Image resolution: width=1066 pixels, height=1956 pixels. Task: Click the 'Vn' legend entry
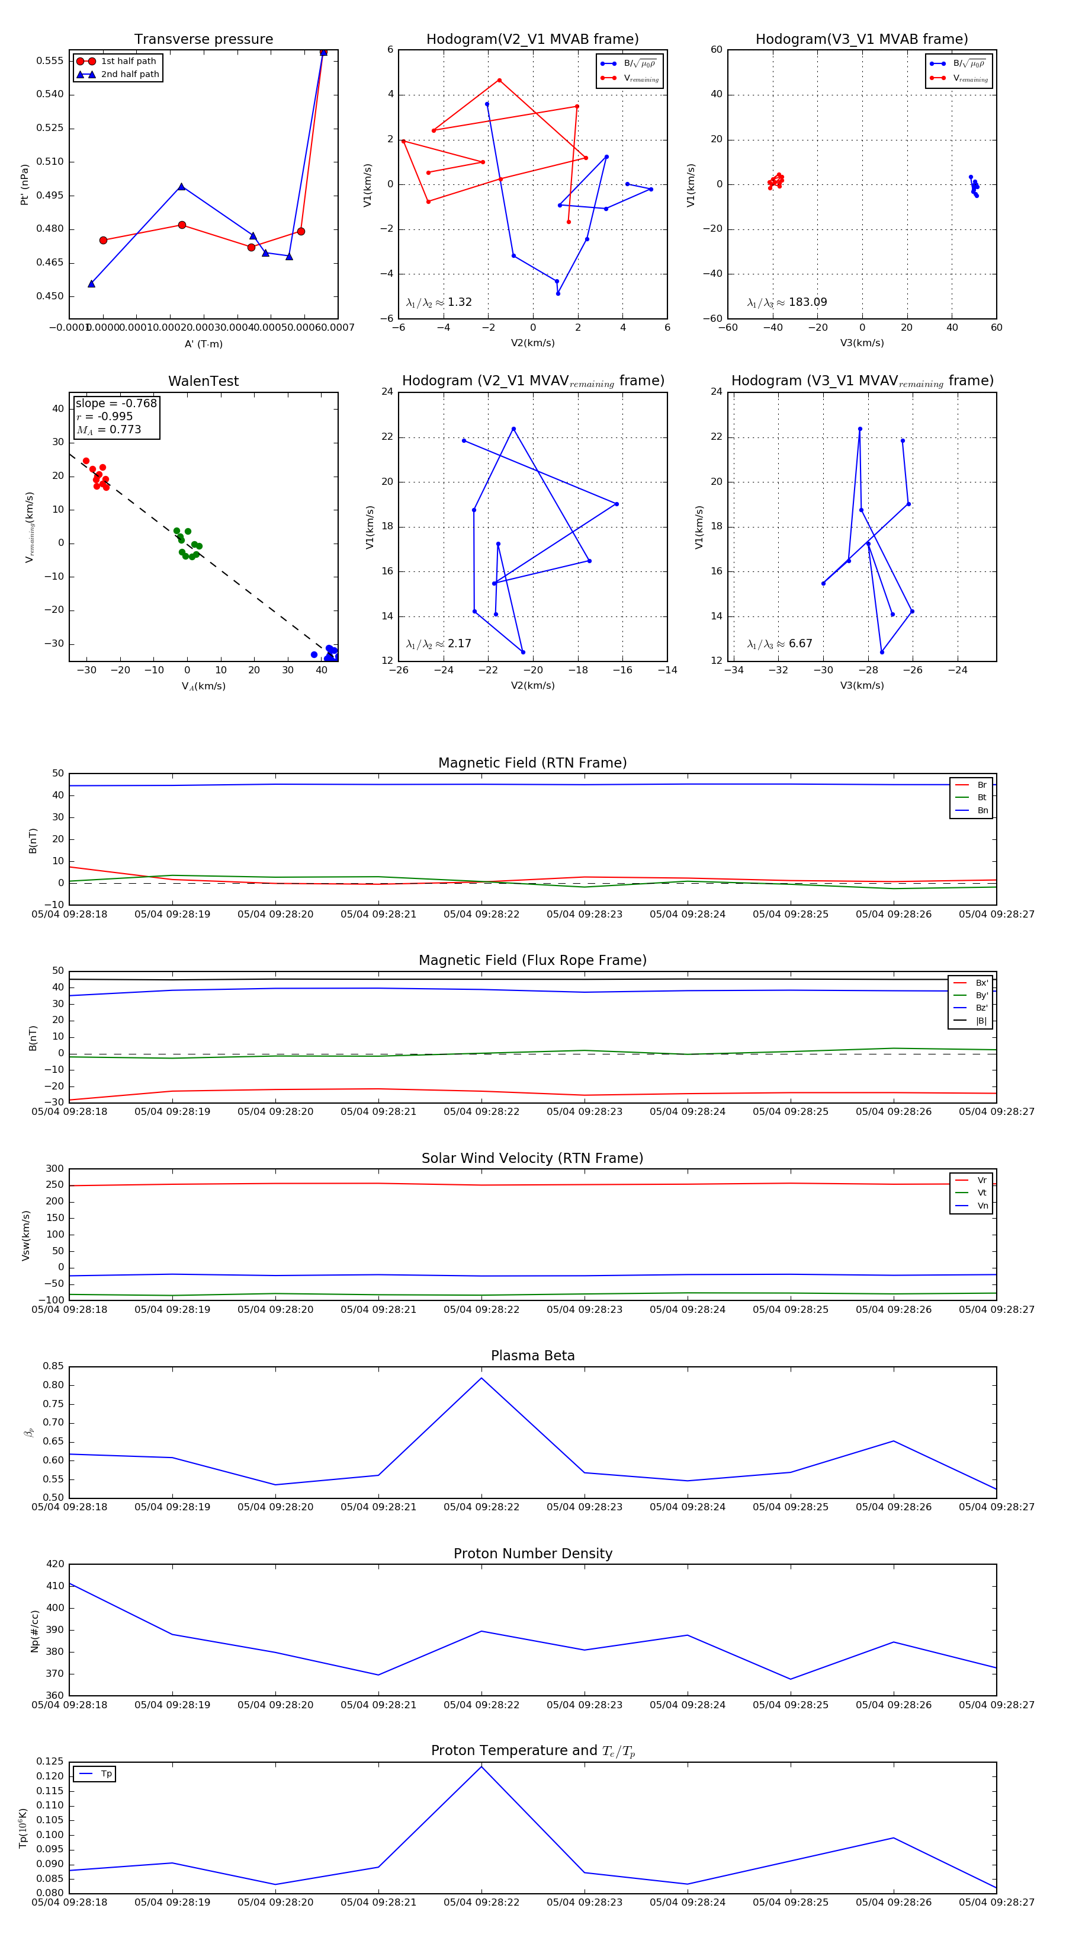pyautogui.click(x=971, y=1206)
